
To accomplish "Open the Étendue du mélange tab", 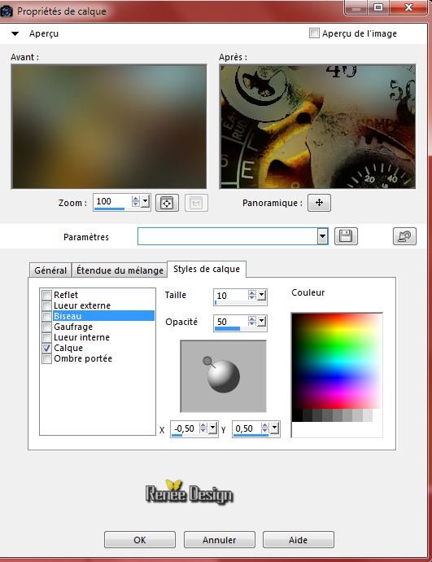I will (120, 270).
